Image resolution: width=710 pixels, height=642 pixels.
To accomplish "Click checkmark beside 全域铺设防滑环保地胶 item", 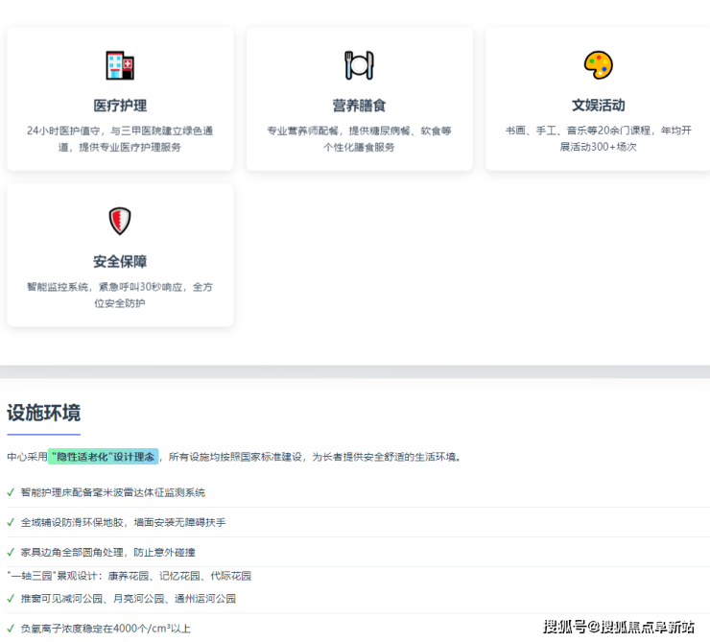I will (x=11, y=522).
